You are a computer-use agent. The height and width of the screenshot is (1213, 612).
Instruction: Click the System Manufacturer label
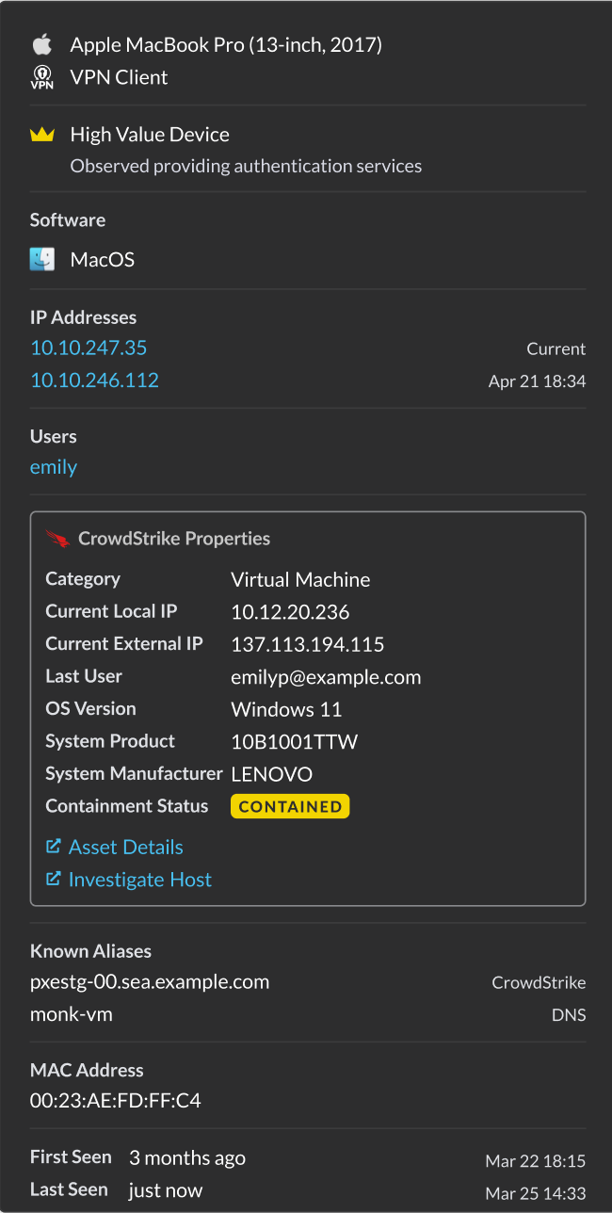click(134, 773)
